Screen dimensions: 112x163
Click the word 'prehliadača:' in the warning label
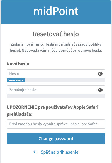click(20, 114)
